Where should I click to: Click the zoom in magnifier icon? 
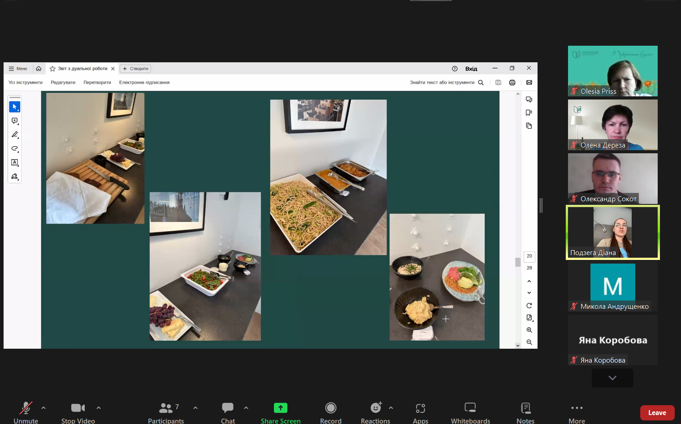529,330
